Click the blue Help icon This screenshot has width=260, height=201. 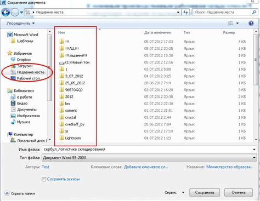(251, 23)
